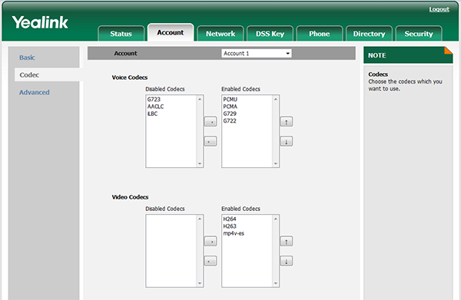Select PCMA in enabled voice codecs
Screen dimensions: 461x300
(247, 106)
